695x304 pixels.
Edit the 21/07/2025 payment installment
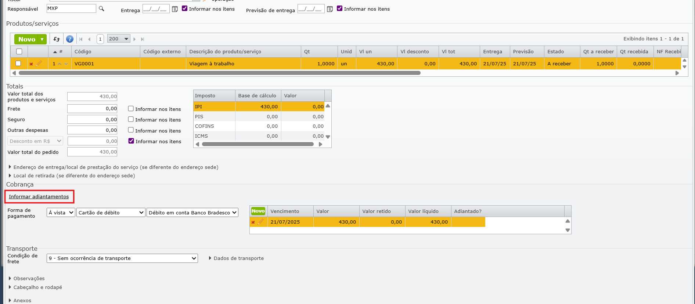point(260,222)
